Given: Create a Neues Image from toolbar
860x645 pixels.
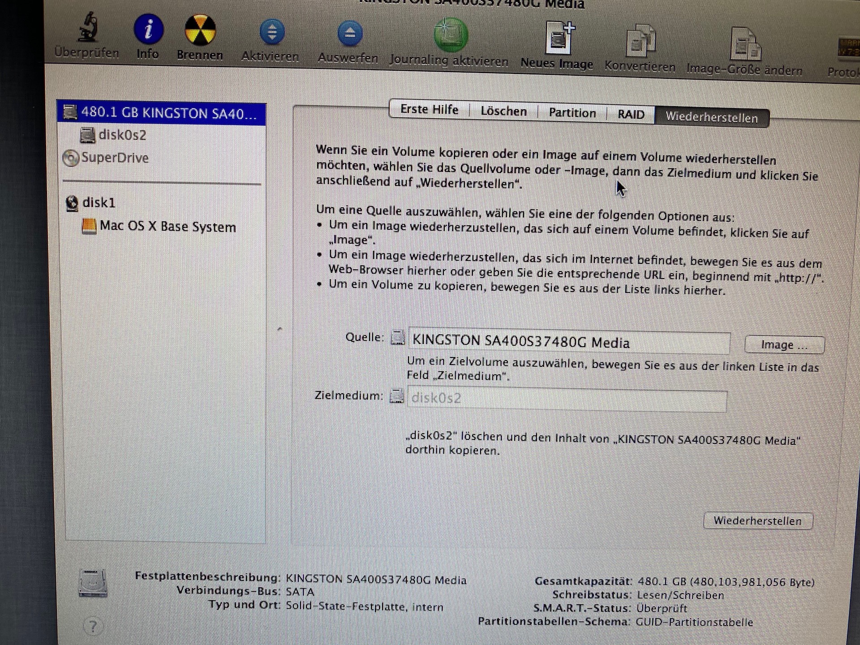Looking at the screenshot, I should [559, 39].
